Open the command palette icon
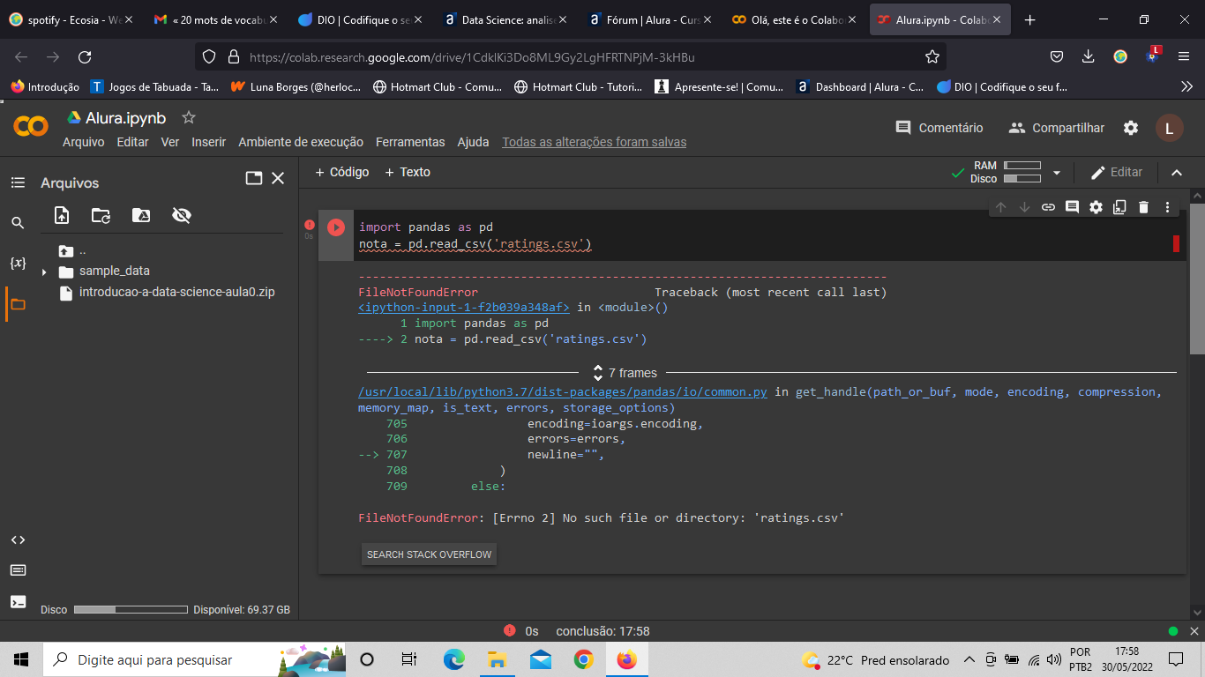Image resolution: width=1205 pixels, height=677 pixels. [x=18, y=570]
